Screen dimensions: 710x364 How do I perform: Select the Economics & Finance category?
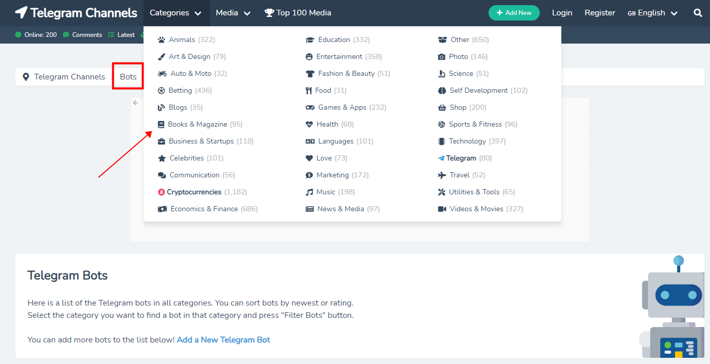(204, 209)
